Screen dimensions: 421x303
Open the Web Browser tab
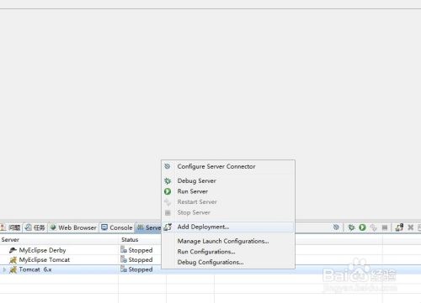[x=73, y=227]
